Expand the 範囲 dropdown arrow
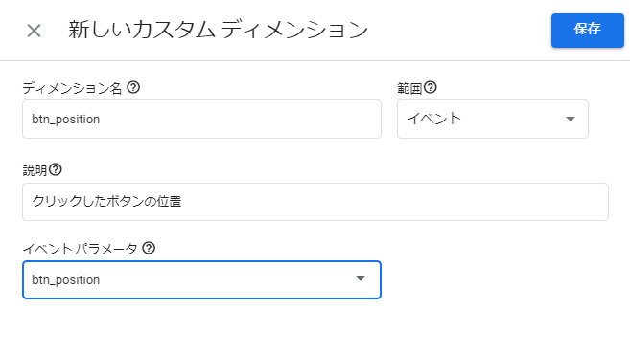The image size is (630, 353). click(571, 119)
